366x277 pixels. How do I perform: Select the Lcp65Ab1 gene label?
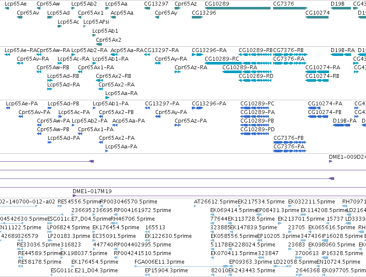(105, 31)
